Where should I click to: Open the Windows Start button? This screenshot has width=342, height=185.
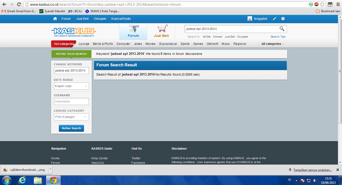pyautogui.click(x=6, y=180)
